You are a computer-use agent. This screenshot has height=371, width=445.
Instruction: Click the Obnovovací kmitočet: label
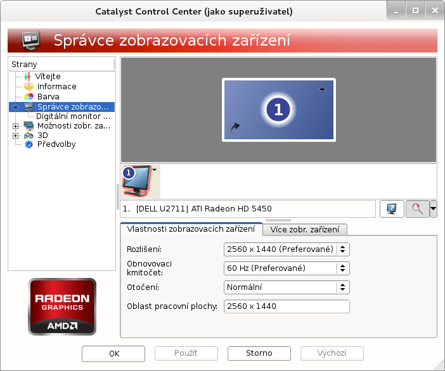click(149, 268)
